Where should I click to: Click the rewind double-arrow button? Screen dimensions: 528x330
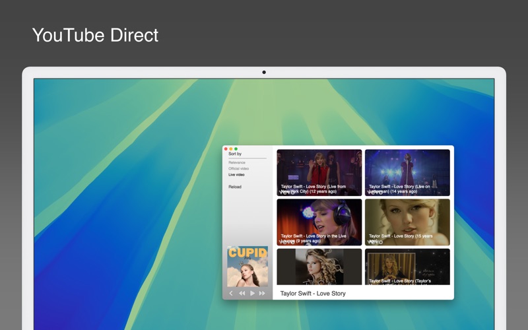[242, 293]
